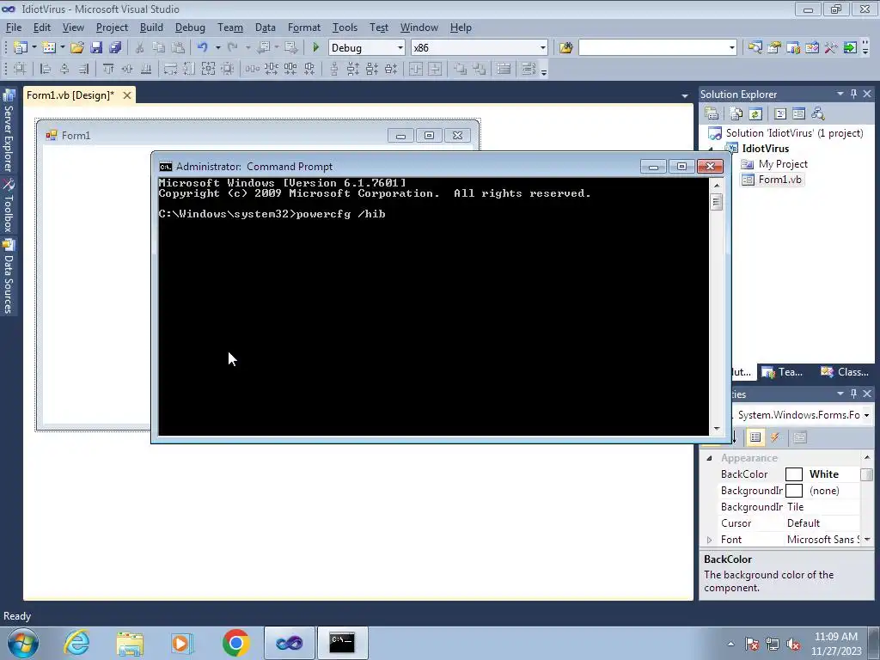Click Show All Files in Solution Explorer
This screenshot has width=880, height=660.
coord(736,114)
